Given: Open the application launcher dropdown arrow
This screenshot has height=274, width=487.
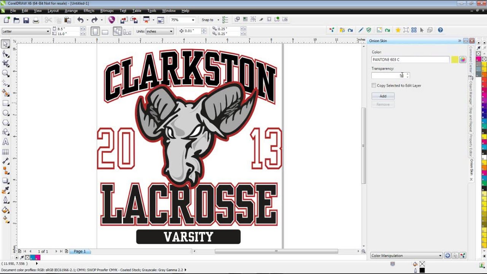Looking at the screenshot, I should point(153,20).
